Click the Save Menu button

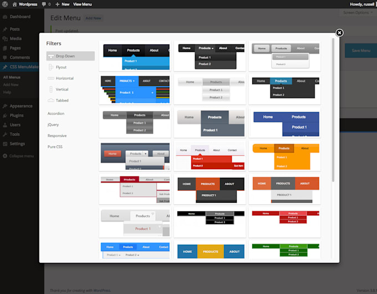[361, 50]
